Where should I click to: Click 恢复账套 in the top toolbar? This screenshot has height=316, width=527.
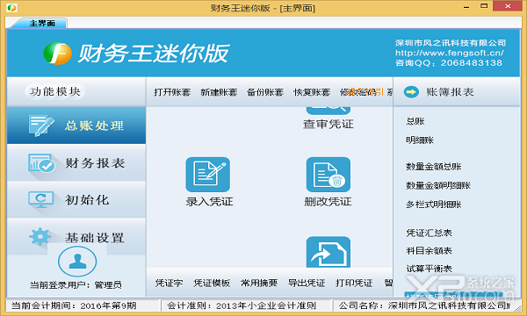(x=312, y=92)
